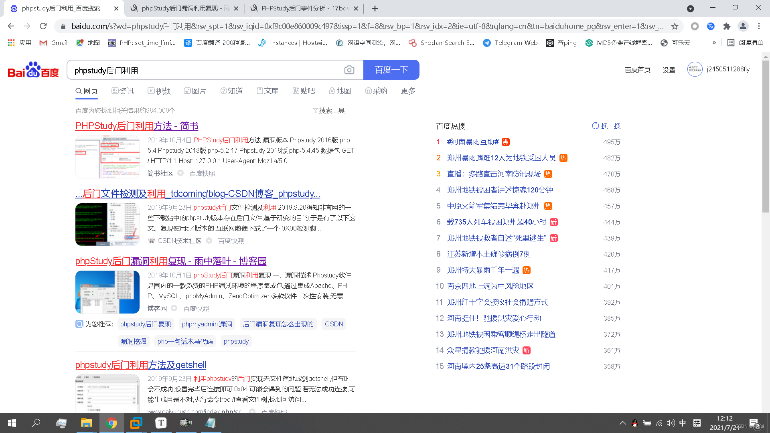Bookmark this page with star icon
The image size is (770, 433).
675,26
